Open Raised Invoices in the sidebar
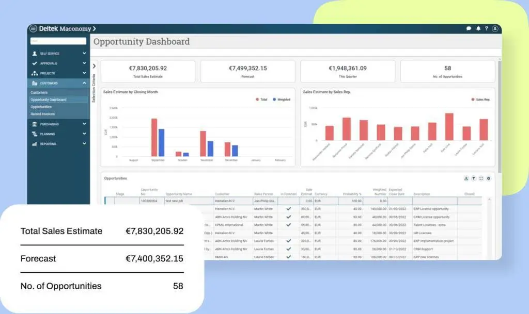This screenshot has height=314, width=529. (42, 114)
